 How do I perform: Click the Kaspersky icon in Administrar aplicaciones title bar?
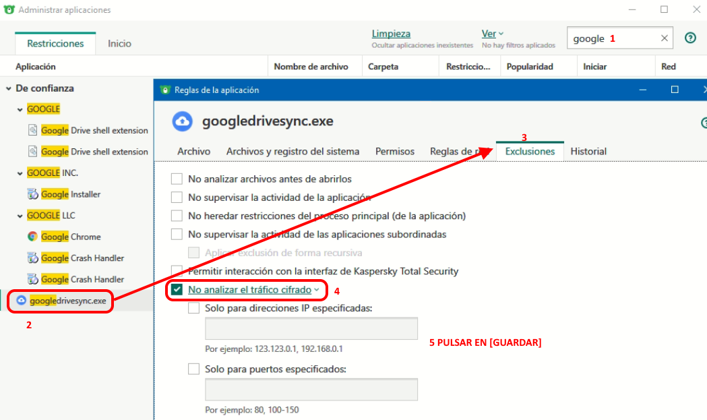[9, 9]
